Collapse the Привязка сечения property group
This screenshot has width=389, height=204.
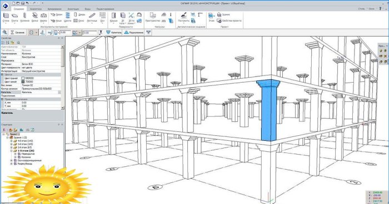pos(2,99)
